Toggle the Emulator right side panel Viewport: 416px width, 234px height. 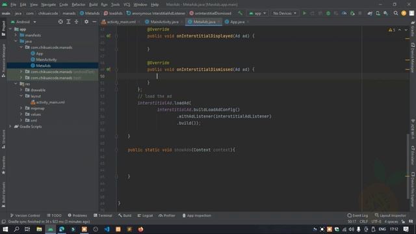[413, 155]
